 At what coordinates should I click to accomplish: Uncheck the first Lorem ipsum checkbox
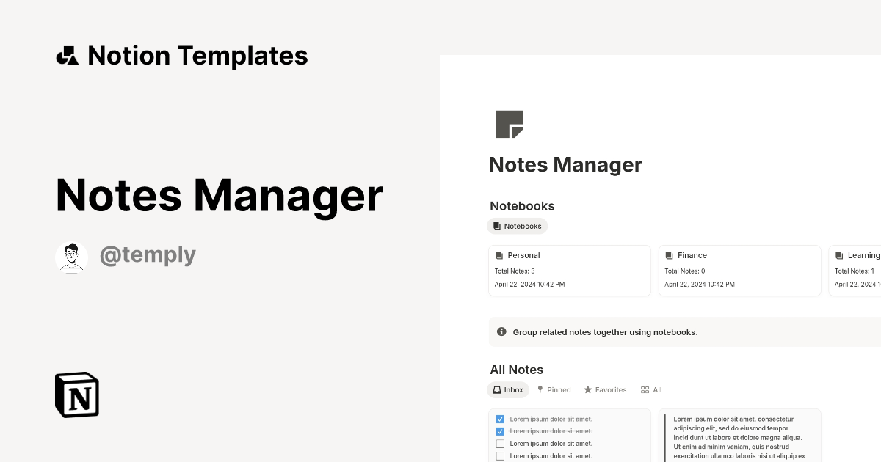point(500,419)
